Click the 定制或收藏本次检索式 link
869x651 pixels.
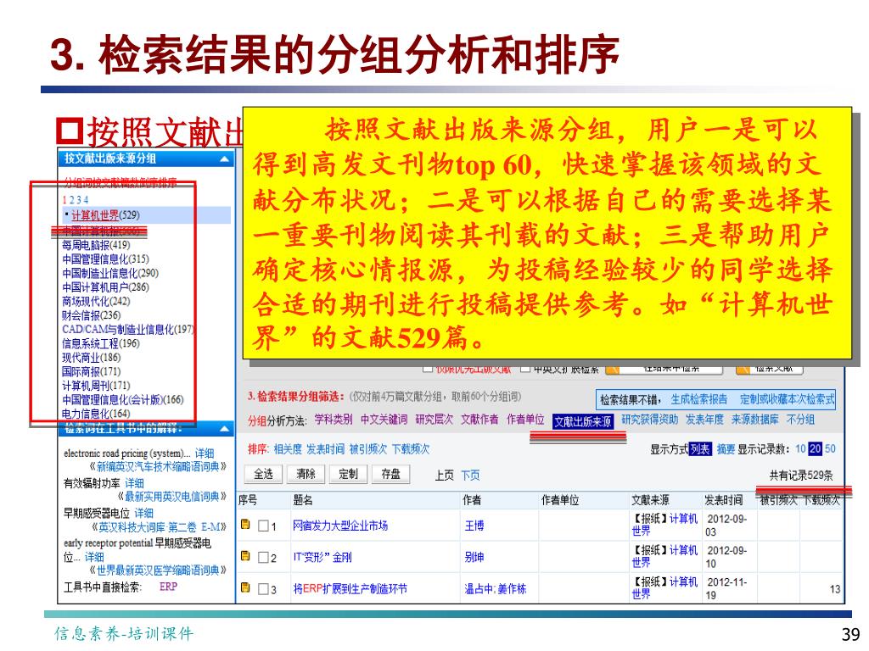click(x=787, y=399)
